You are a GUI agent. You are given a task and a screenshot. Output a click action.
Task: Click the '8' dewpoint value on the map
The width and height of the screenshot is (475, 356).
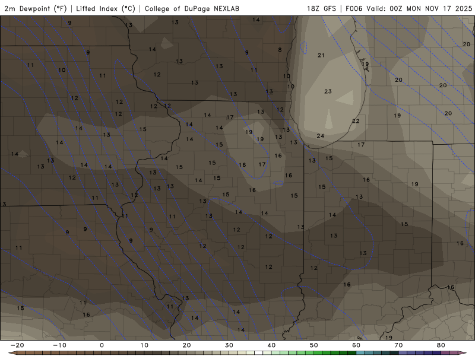click(x=280, y=50)
